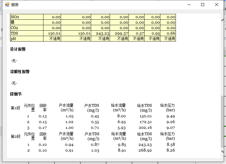This screenshot has width=226, height=164.
Task: Click the pH row label cell
Action: pos(13,39)
